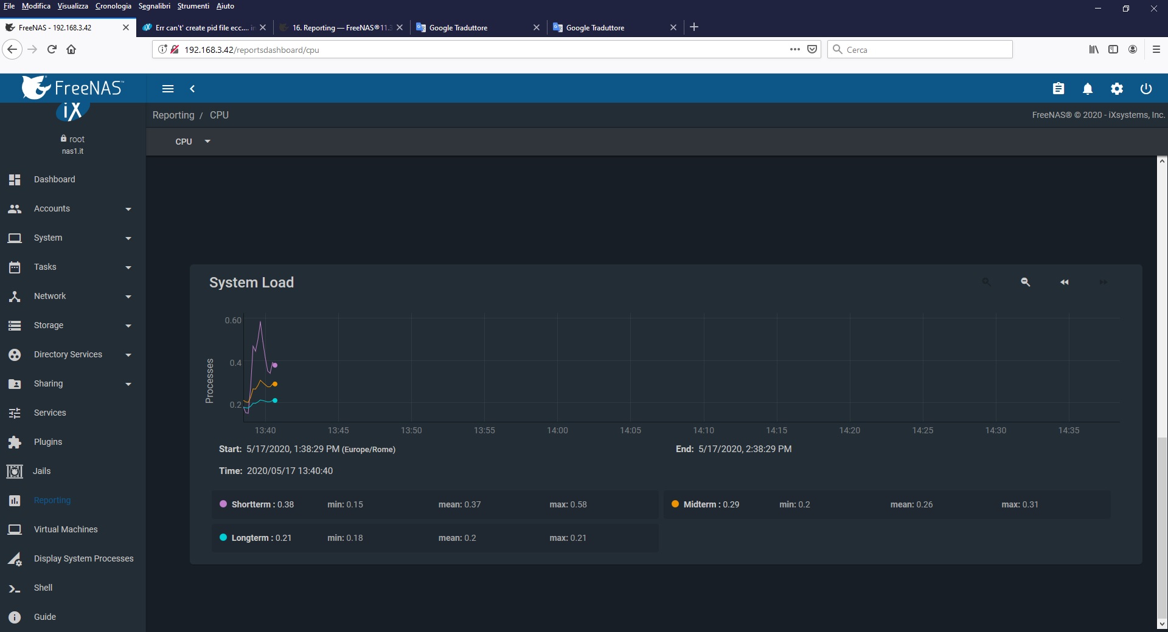Click the Plugins puzzle icon
The width and height of the screenshot is (1168, 632).
[15, 442]
